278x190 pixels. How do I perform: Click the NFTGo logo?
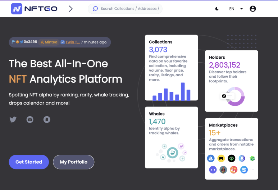(34, 9)
